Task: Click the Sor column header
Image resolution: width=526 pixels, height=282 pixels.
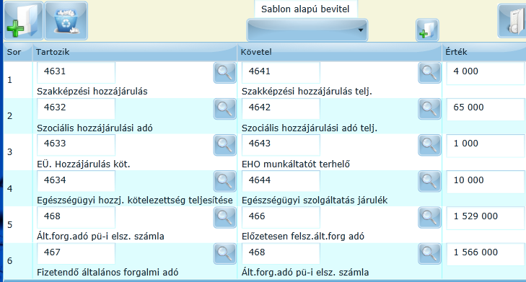Action: coord(18,52)
